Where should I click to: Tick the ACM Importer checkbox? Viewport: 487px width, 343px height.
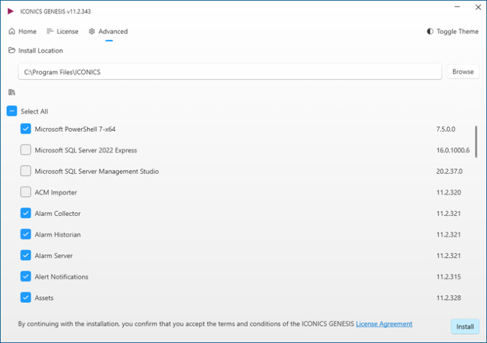[x=25, y=192]
